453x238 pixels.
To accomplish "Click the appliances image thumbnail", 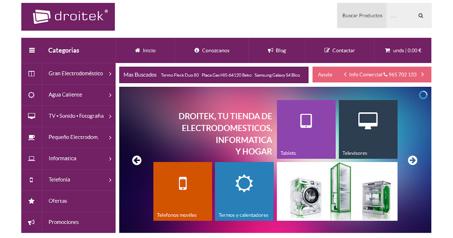I will point(337,192).
